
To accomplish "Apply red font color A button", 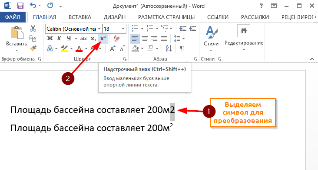I will click(79, 48).
